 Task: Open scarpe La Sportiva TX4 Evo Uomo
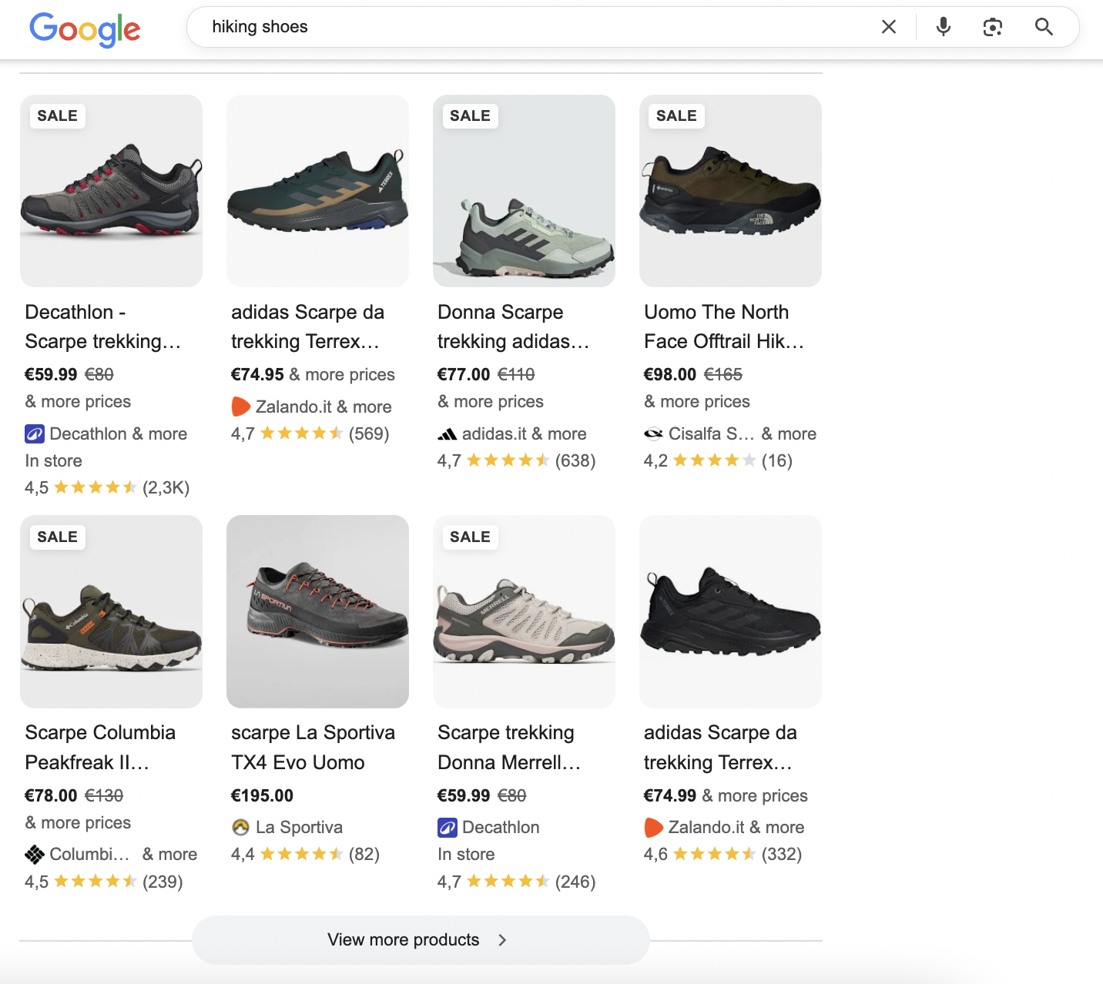(313, 747)
